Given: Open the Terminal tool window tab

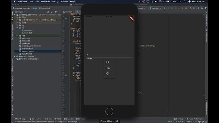Looking at the screenshot, I should [x=80, y=119].
